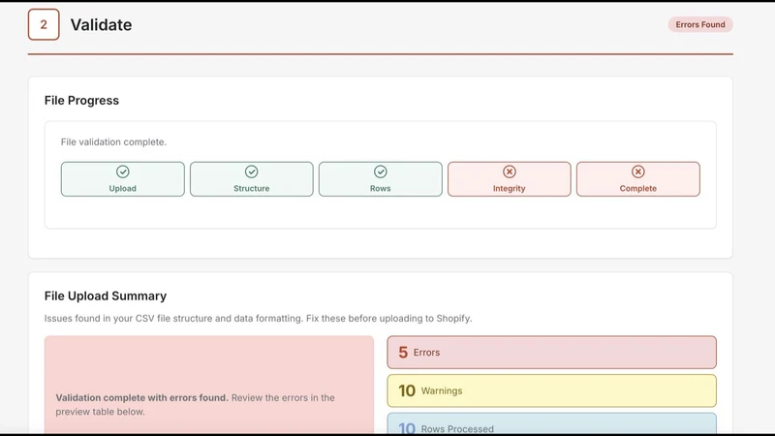This screenshot has width=775, height=436.
Task: Click the Errors Found status badge
Action: tap(700, 25)
